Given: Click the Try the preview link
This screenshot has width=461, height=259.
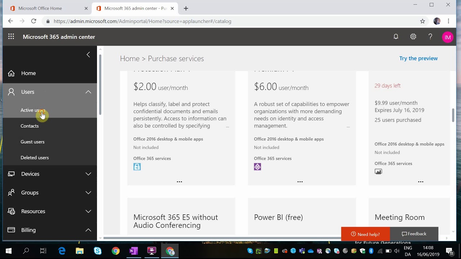Looking at the screenshot, I should click(x=419, y=58).
